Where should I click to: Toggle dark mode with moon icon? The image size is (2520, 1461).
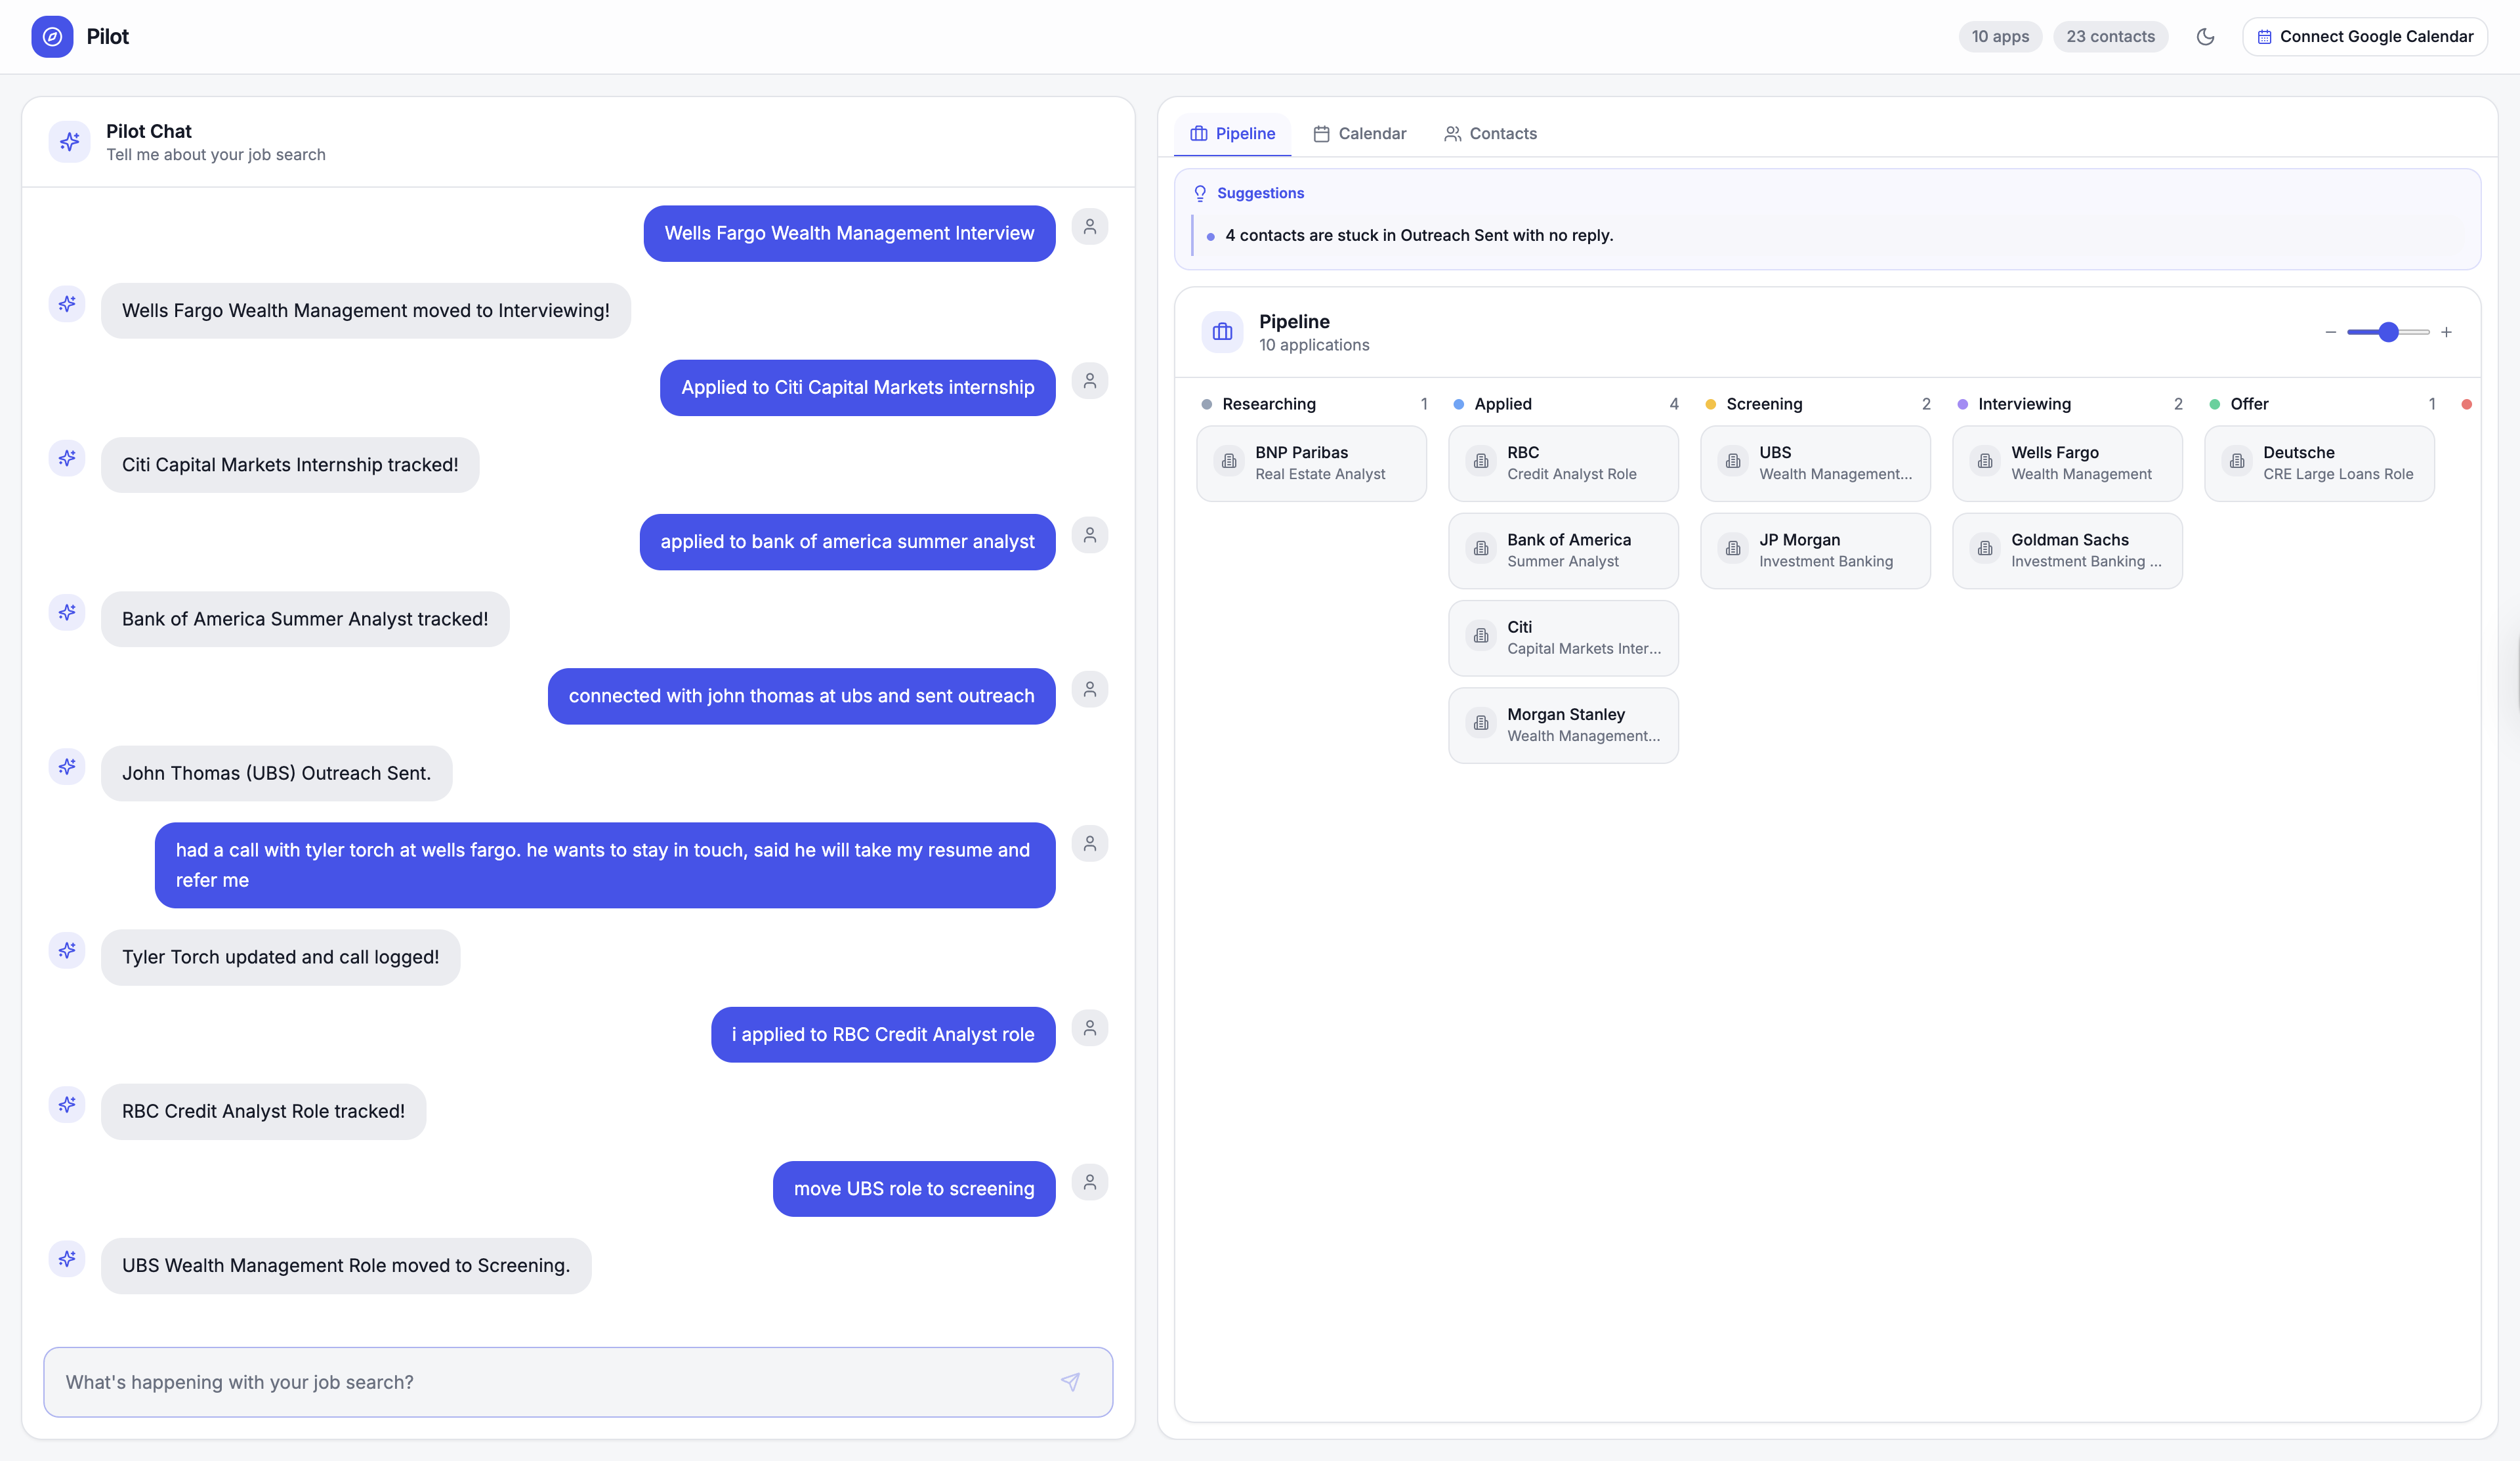point(2205,37)
